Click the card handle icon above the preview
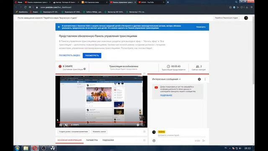 point(144,74)
